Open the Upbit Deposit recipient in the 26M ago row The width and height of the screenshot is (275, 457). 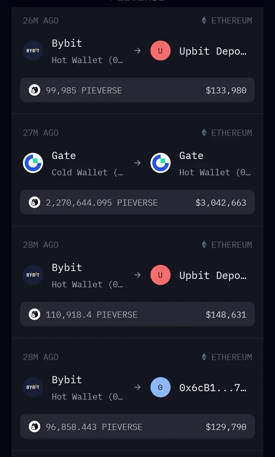[213, 51]
